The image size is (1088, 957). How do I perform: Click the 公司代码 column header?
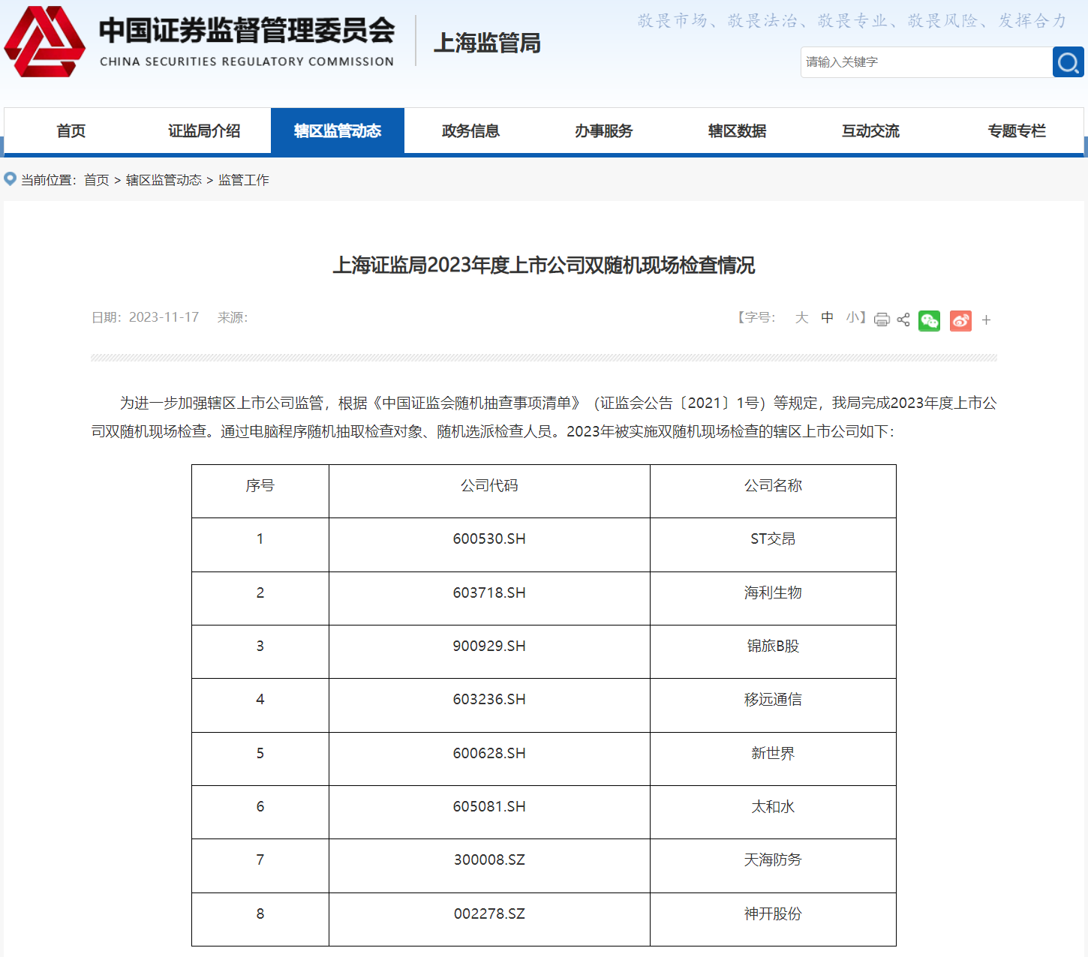(489, 486)
